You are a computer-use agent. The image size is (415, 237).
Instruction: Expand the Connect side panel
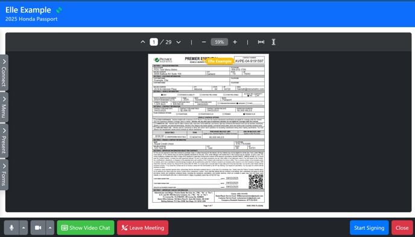pyautogui.click(x=4, y=73)
